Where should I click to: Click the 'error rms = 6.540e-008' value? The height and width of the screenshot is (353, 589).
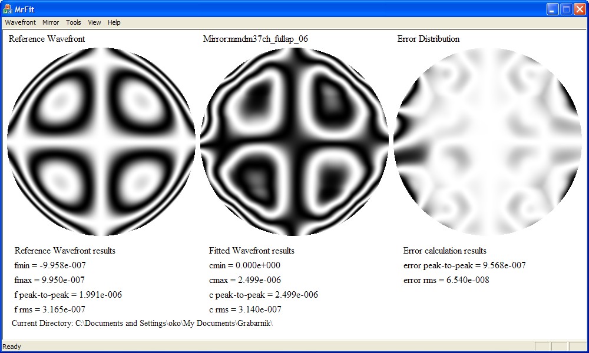click(x=446, y=280)
